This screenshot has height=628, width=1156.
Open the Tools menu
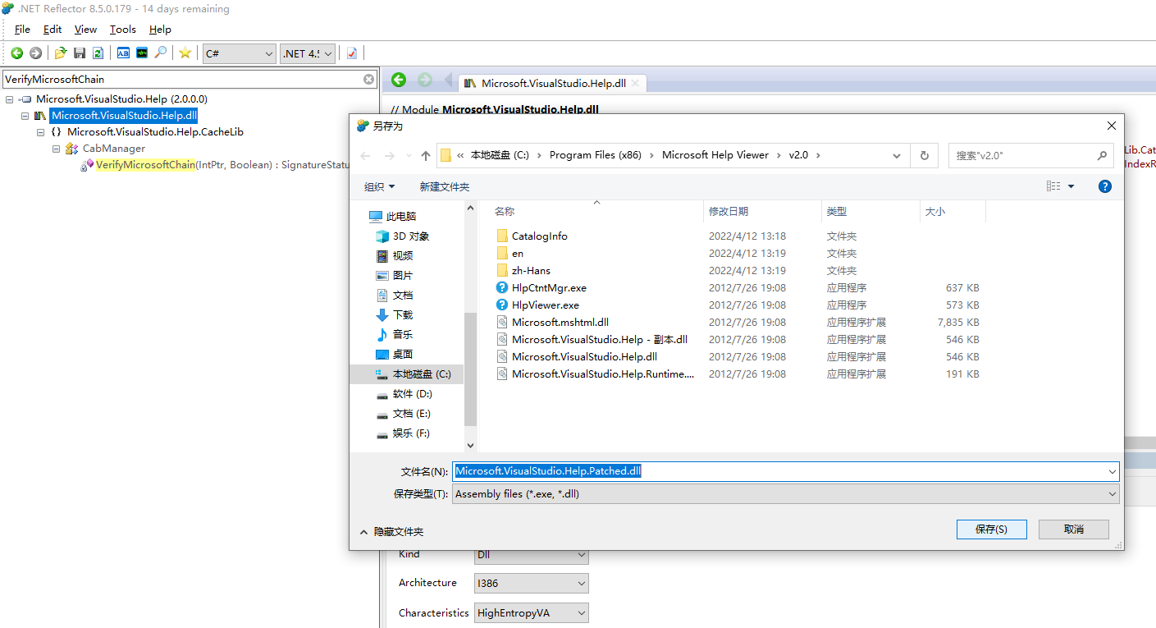tap(122, 29)
